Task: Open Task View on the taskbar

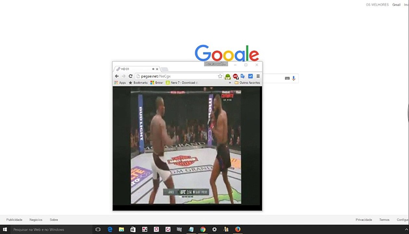Action: click(98, 229)
